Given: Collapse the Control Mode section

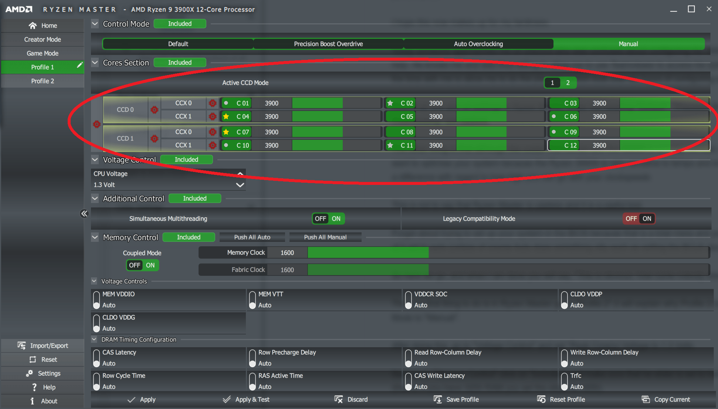Looking at the screenshot, I should [95, 24].
